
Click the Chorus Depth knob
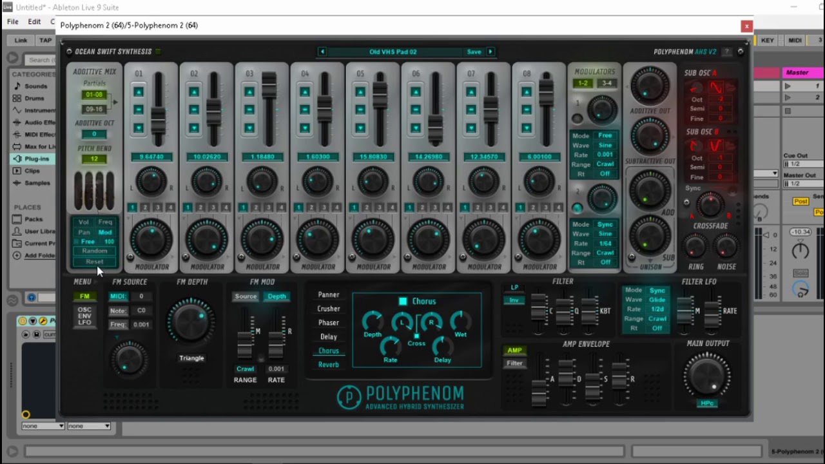[372, 321]
